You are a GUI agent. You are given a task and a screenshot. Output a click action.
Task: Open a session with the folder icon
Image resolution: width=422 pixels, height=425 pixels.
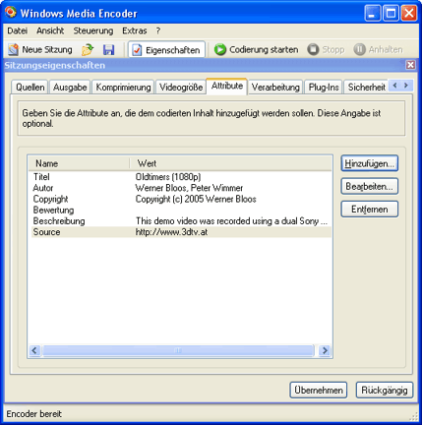pos(88,50)
